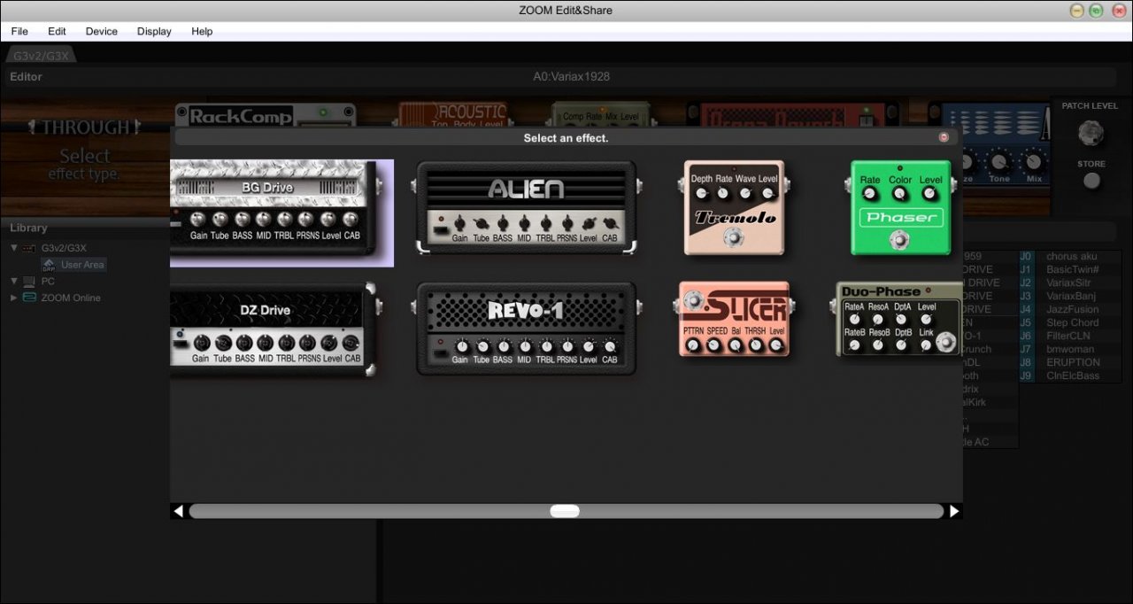1133x604 pixels.
Task: Click the STORE button
Action: click(x=1092, y=181)
